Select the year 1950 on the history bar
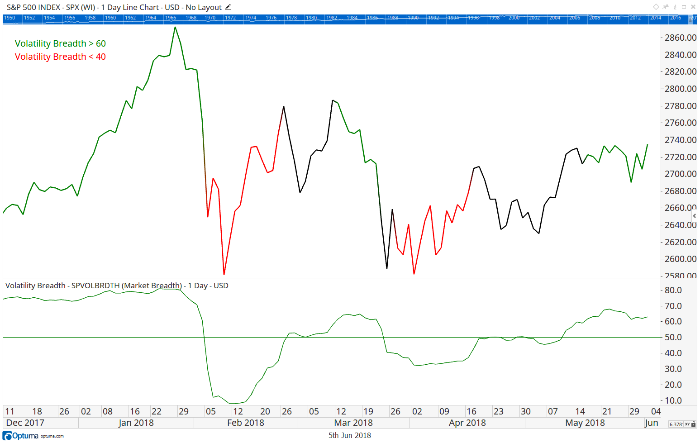The image size is (700, 443). tap(10, 17)
